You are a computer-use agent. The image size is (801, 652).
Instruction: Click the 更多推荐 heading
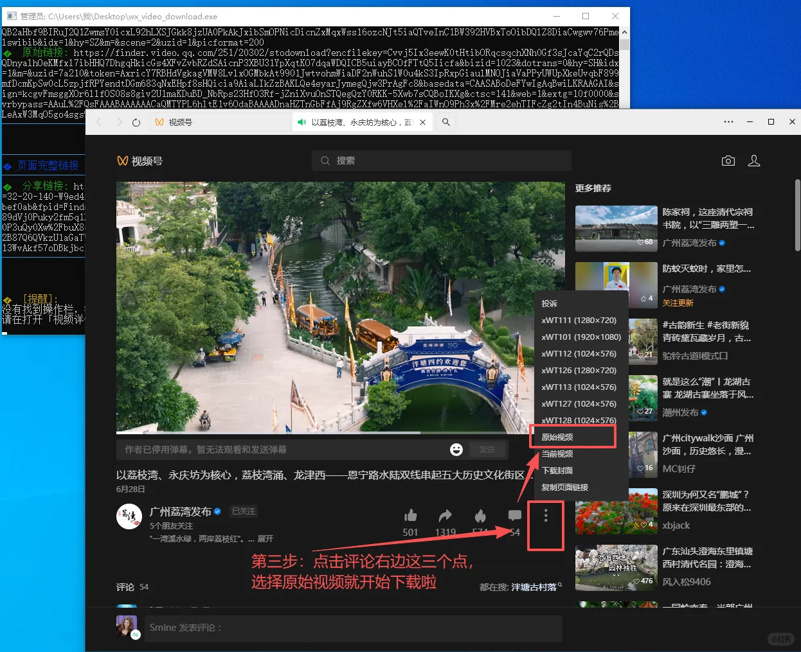click(x=593, y=188)
